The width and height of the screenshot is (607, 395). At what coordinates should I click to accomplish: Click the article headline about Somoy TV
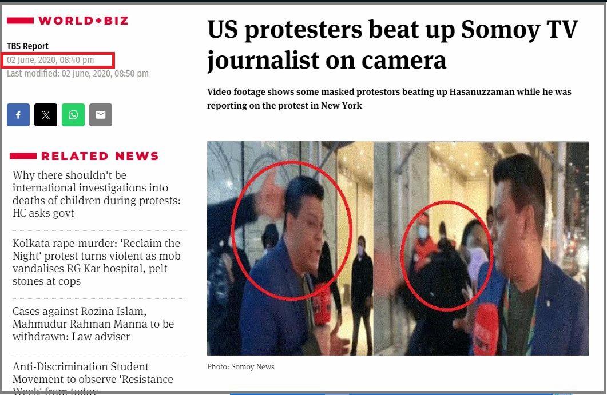point(392,45)
